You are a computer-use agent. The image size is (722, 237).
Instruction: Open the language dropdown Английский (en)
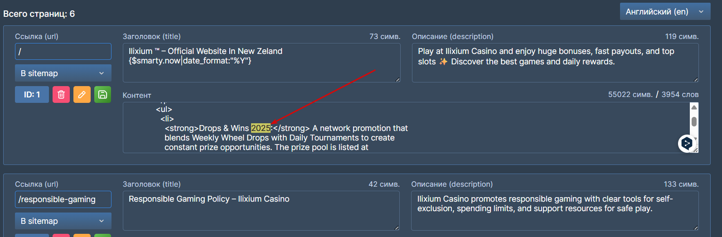tap(664, 12)
